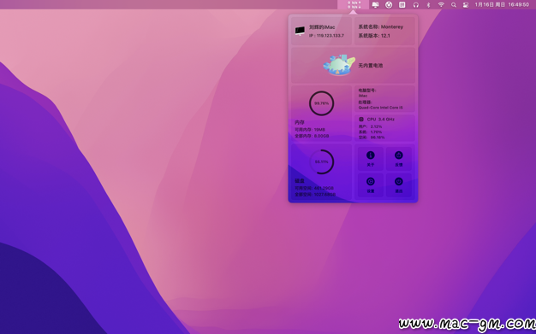The image size is (536, 334).
Task: Click the 全部内存: 8.00GB text
Action: point(312,136)
